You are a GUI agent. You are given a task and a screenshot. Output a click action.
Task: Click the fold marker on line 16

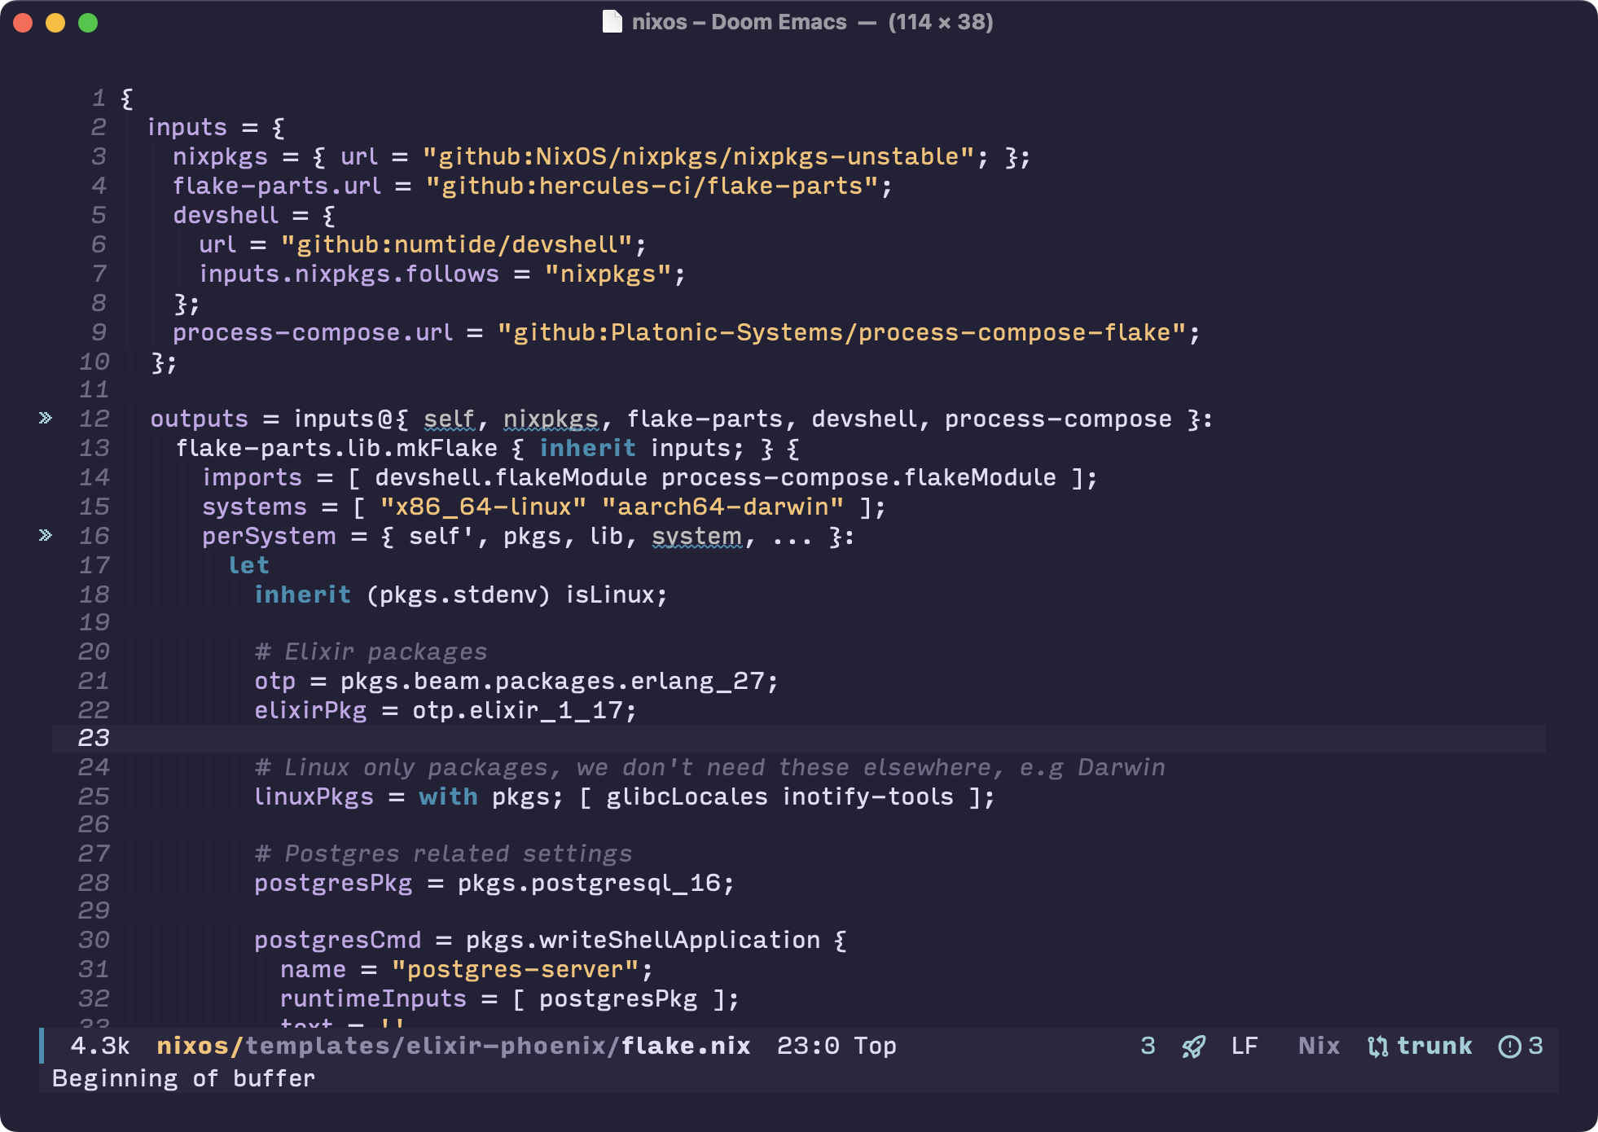pos(46,536)
